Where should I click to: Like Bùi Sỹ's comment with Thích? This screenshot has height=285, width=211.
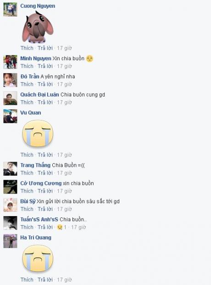(27, 209)
